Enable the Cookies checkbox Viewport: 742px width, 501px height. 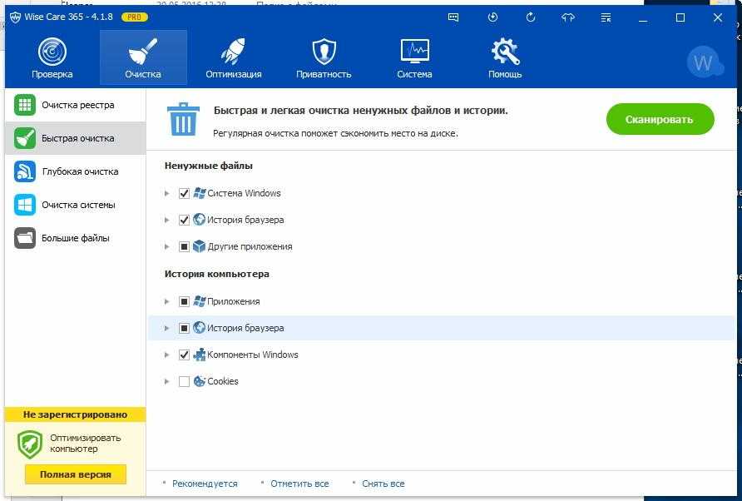184,381
